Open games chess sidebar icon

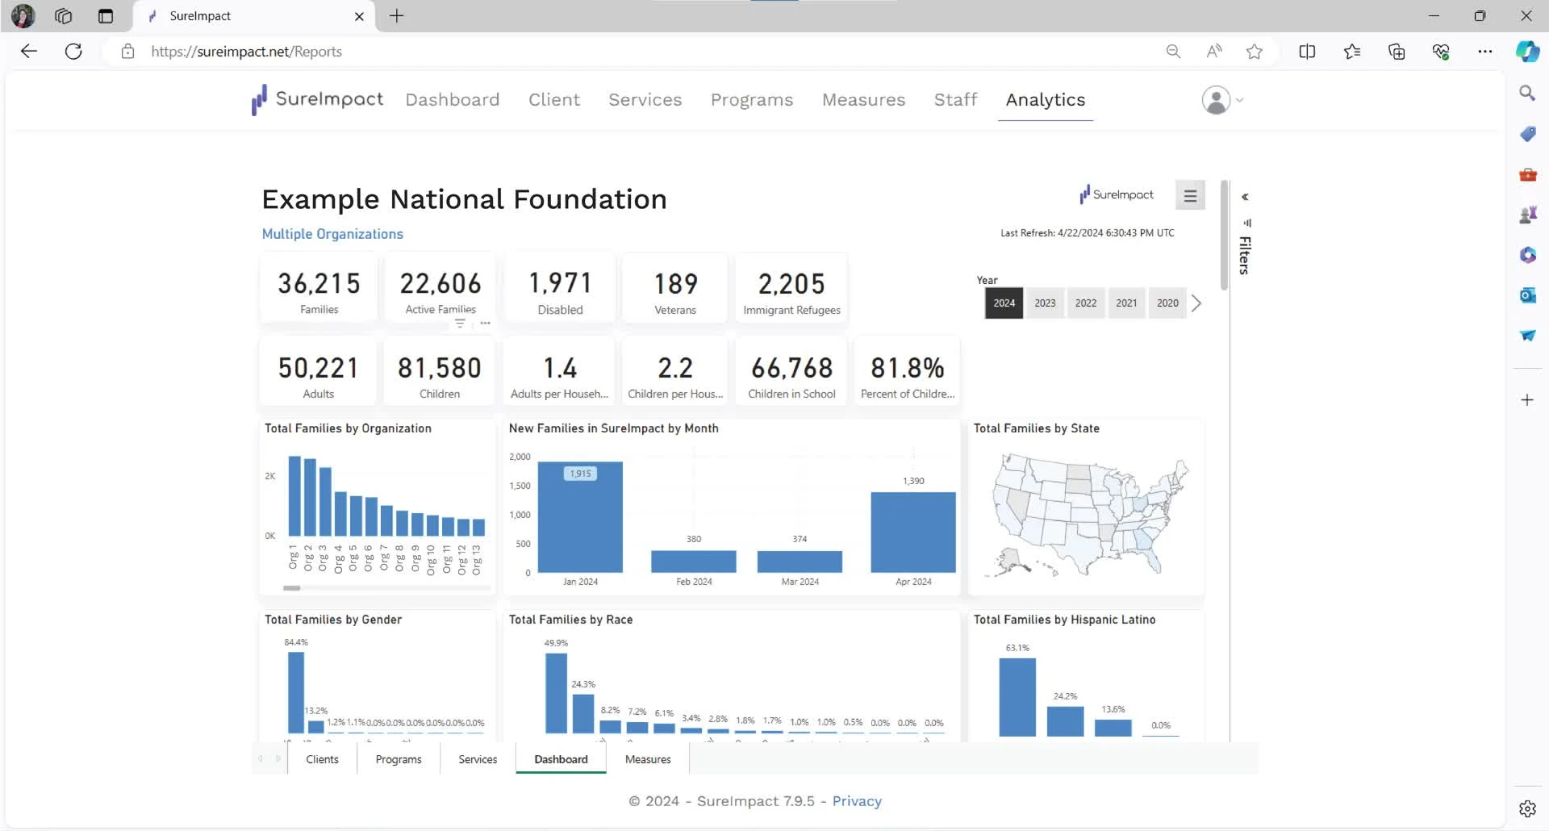click(1527, 215)
